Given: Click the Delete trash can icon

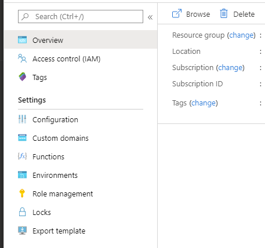Looking at the screenshot, I should (x=224, y=13).
